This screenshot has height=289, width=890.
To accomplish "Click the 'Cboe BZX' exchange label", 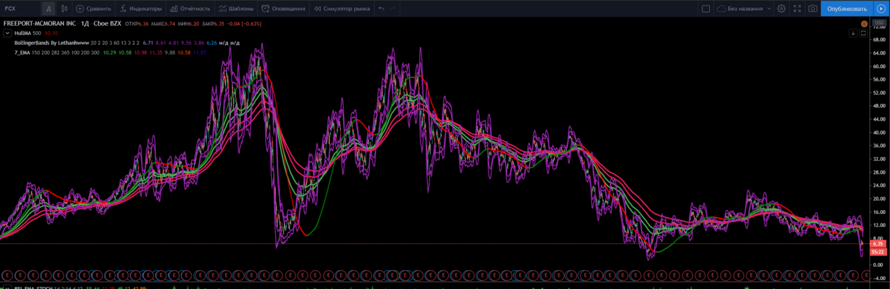I will (108, 23).
